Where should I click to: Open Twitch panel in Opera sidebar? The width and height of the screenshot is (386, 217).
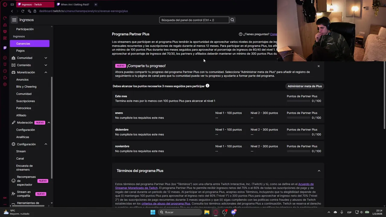5,48
